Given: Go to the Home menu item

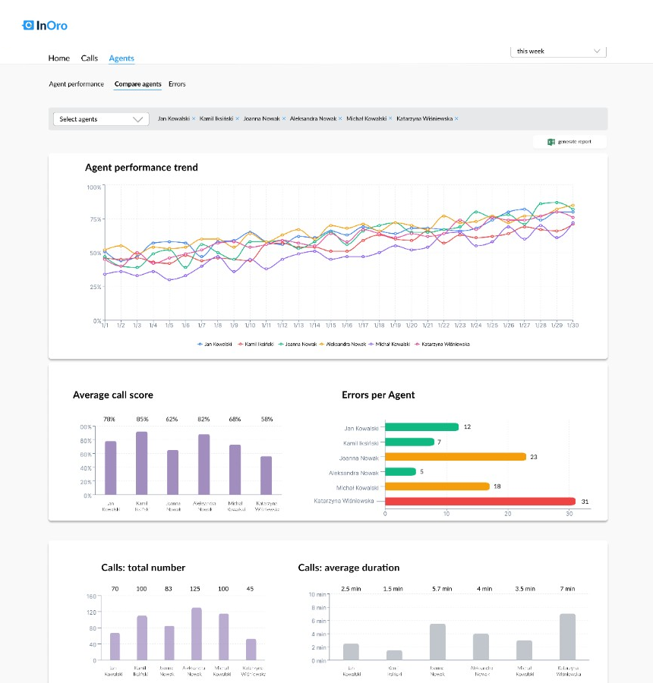Looking at the screenshot, I should point(58,58).
